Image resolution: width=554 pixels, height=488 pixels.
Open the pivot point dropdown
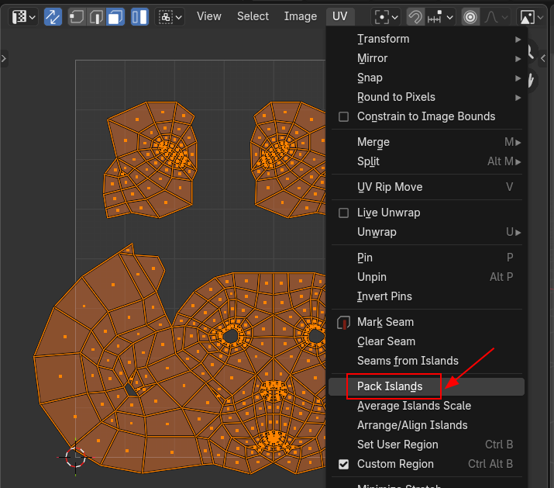pos(386,16)
